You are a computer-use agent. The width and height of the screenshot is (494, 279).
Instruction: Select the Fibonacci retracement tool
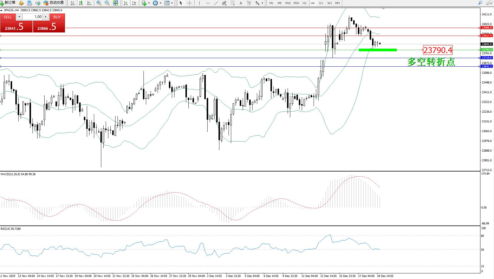(x=232, y=3)
